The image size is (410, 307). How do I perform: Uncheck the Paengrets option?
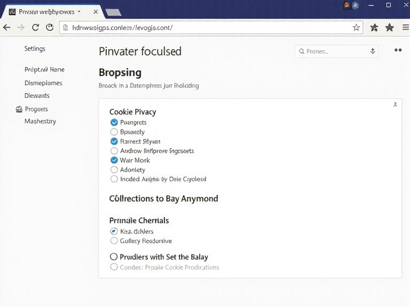coord(114,122)
